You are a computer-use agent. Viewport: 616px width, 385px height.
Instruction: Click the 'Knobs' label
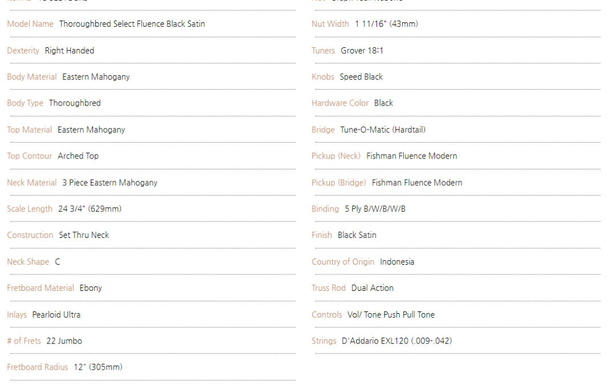point(323,77)
